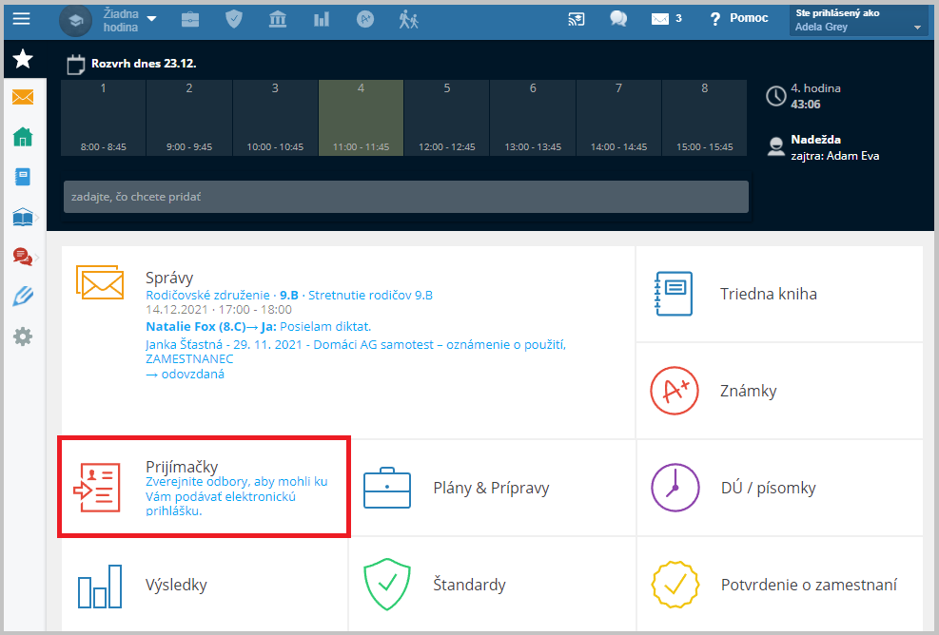Click walking students icon in toolbar
The width and height of the screenshot is (939, 635).
(408, 19)
